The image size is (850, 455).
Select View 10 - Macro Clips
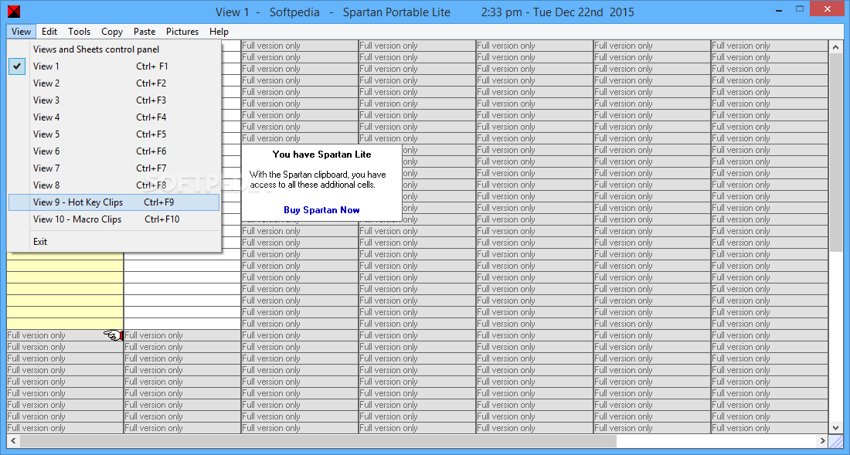coord(114,219)
